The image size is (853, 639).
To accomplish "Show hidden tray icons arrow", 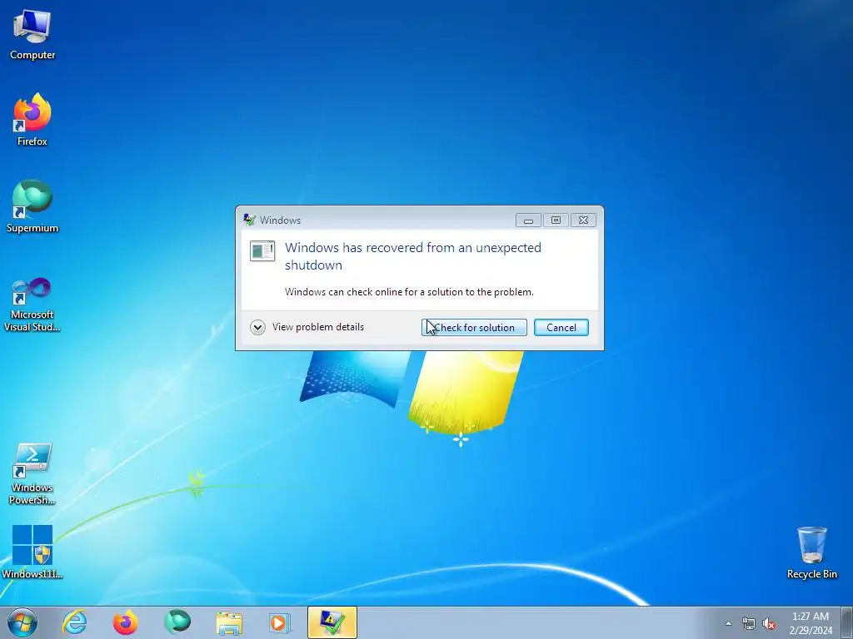I will 728,623.
